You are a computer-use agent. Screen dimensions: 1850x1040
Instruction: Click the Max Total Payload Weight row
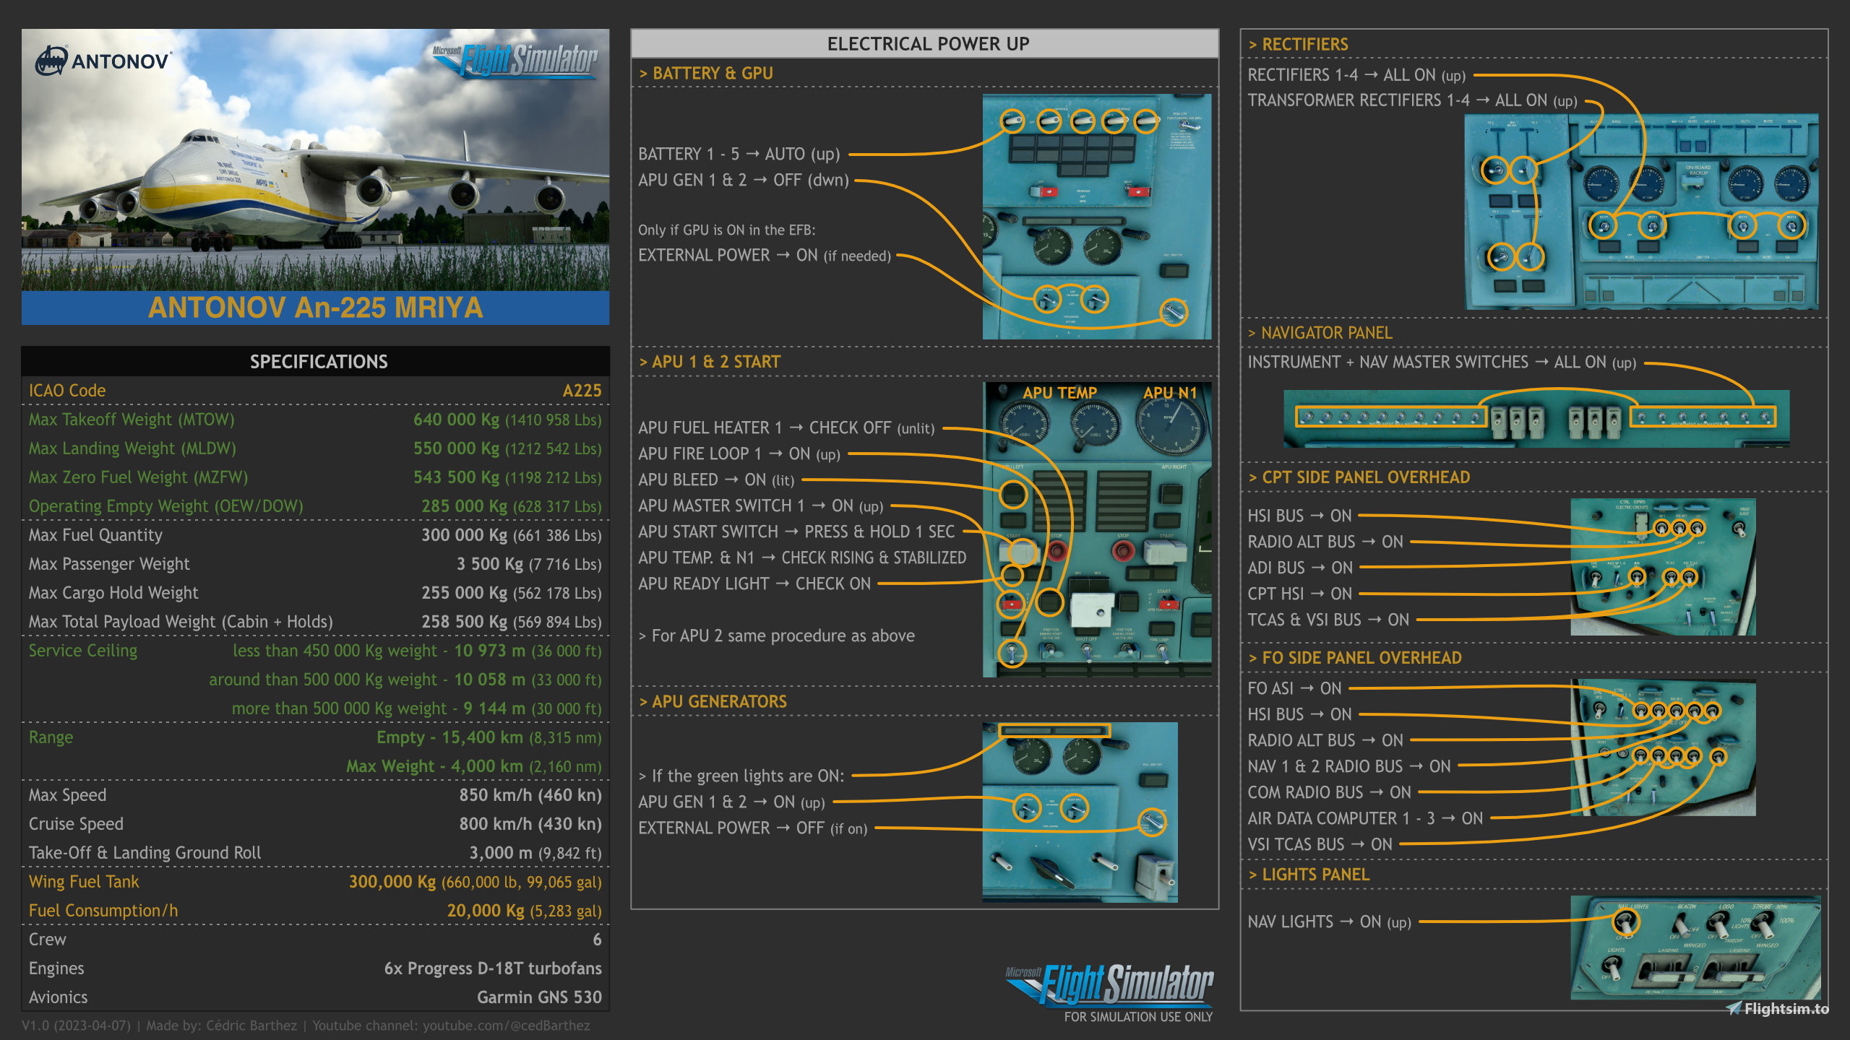(315, 622)
